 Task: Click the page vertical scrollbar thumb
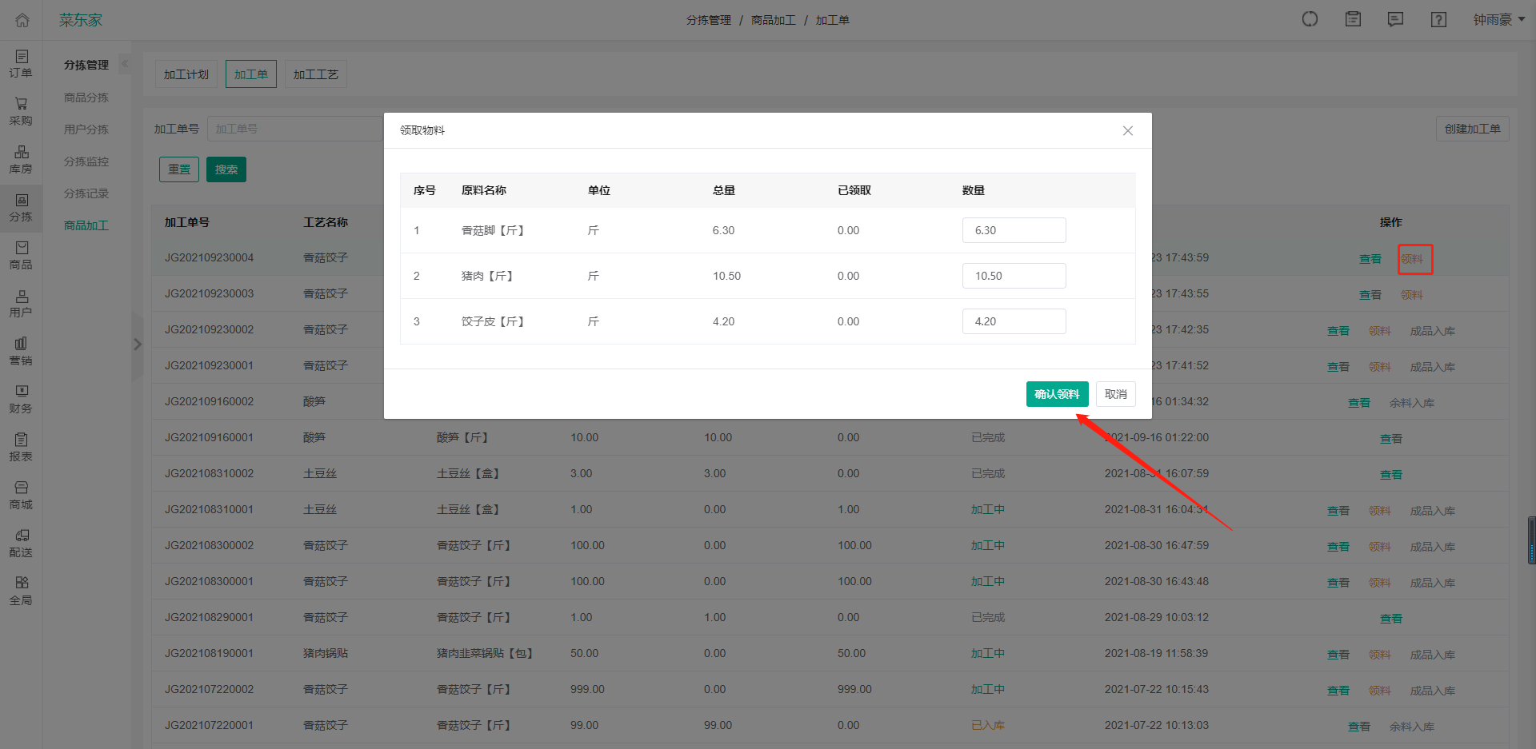(1531, 540)
